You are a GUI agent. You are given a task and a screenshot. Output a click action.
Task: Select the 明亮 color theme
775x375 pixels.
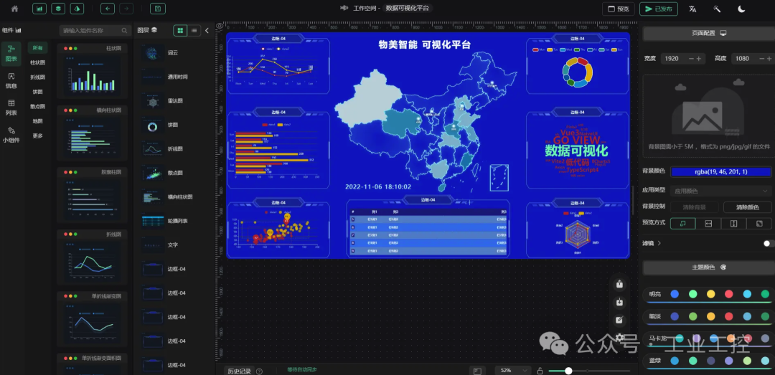(x=709, y=295)
